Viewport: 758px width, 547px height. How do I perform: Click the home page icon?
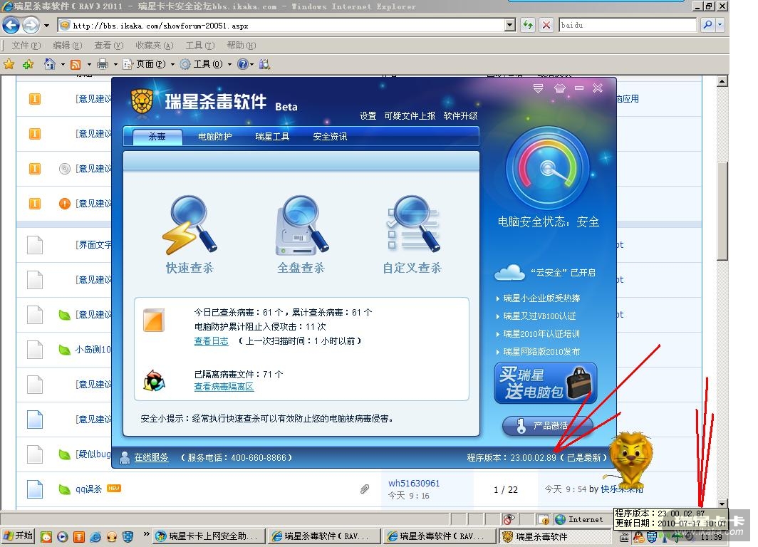tap(49, 64)
